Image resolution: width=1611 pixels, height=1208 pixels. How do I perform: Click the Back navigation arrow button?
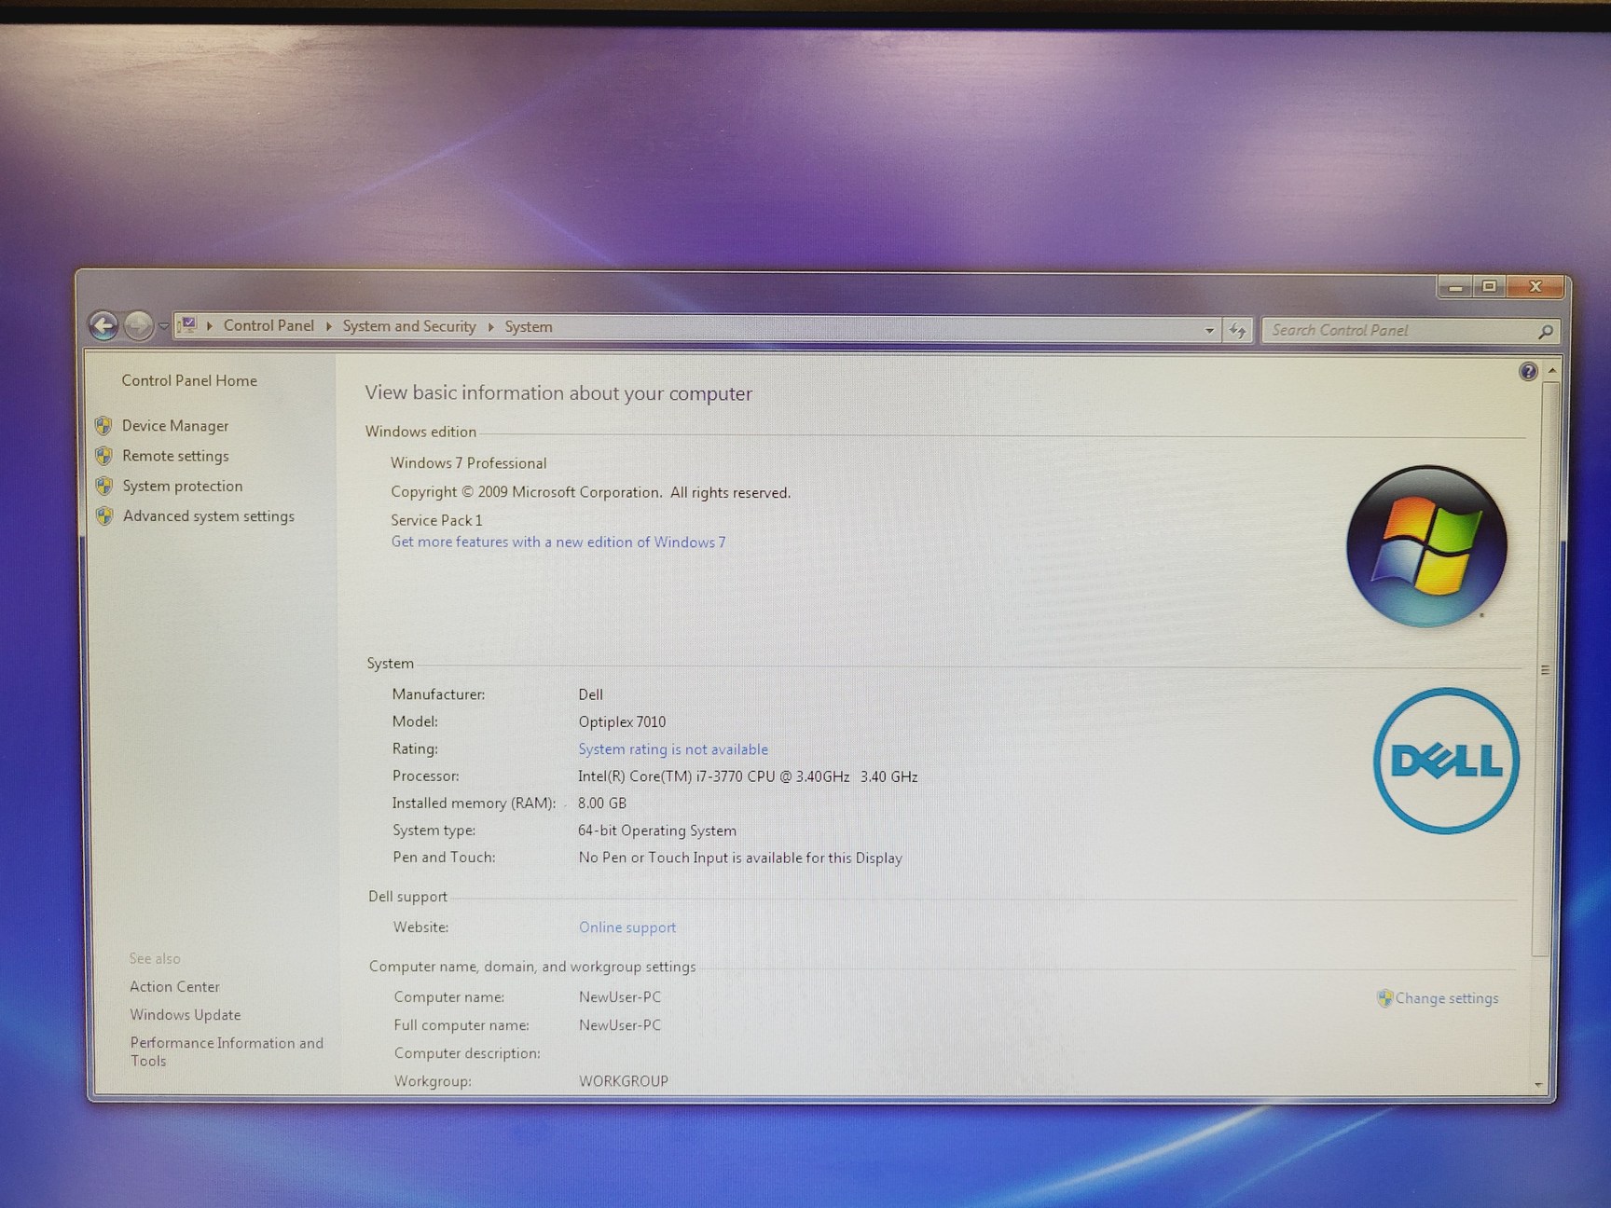click(x=103, y=326)
